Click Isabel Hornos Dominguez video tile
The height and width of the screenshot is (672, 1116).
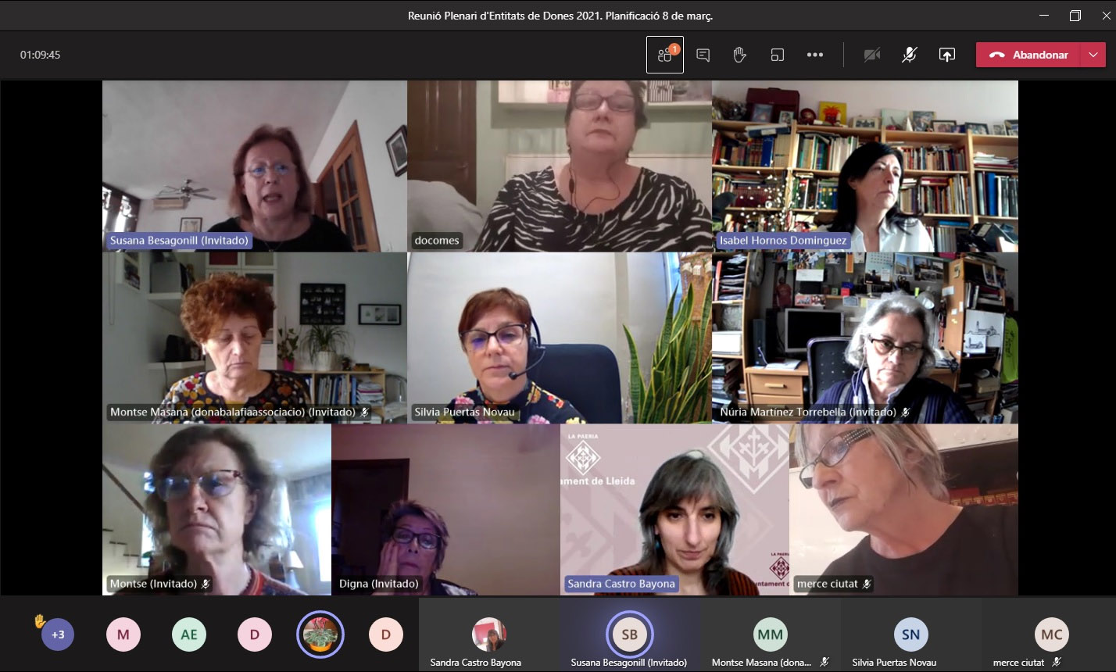point(864,166)
